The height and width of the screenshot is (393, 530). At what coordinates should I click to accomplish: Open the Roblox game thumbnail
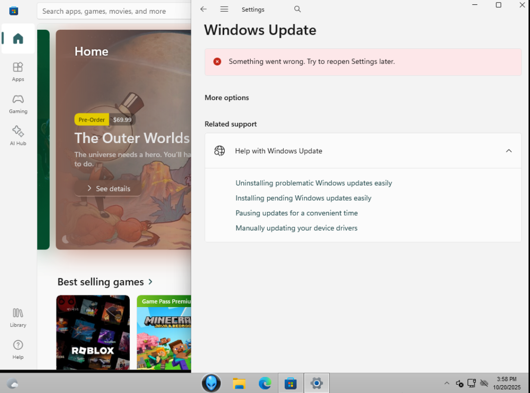coord(93,332)
